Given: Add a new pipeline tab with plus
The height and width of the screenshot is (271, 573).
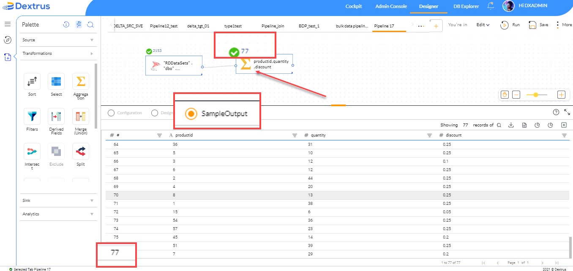Looking at the screenshot, I should tap(436, 26).
